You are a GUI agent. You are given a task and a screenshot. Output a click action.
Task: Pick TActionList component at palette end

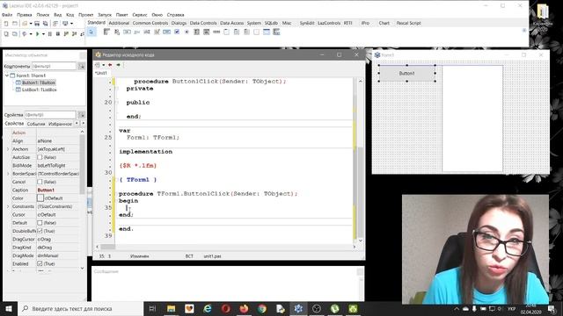click(x=276, y=32)
